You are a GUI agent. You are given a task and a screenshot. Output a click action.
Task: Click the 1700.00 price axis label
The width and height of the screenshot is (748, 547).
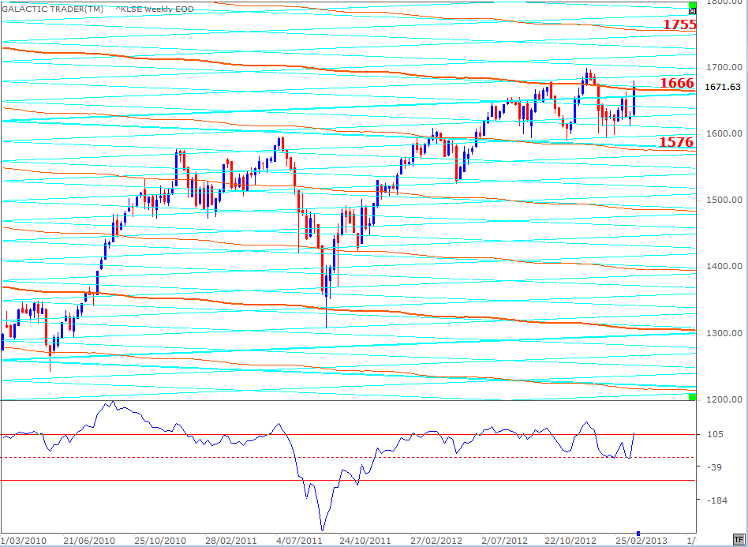tap(723, 68)
